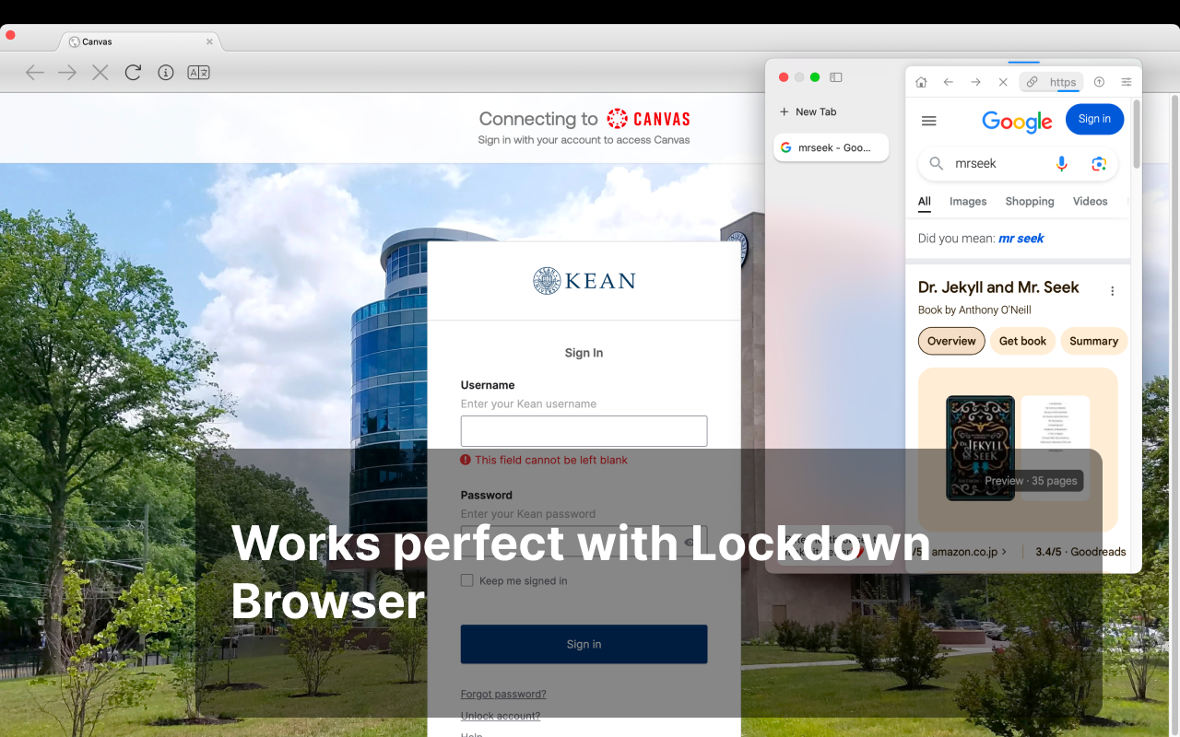
Task: Open settings sliders icon in small browser
Action: 1127,82
